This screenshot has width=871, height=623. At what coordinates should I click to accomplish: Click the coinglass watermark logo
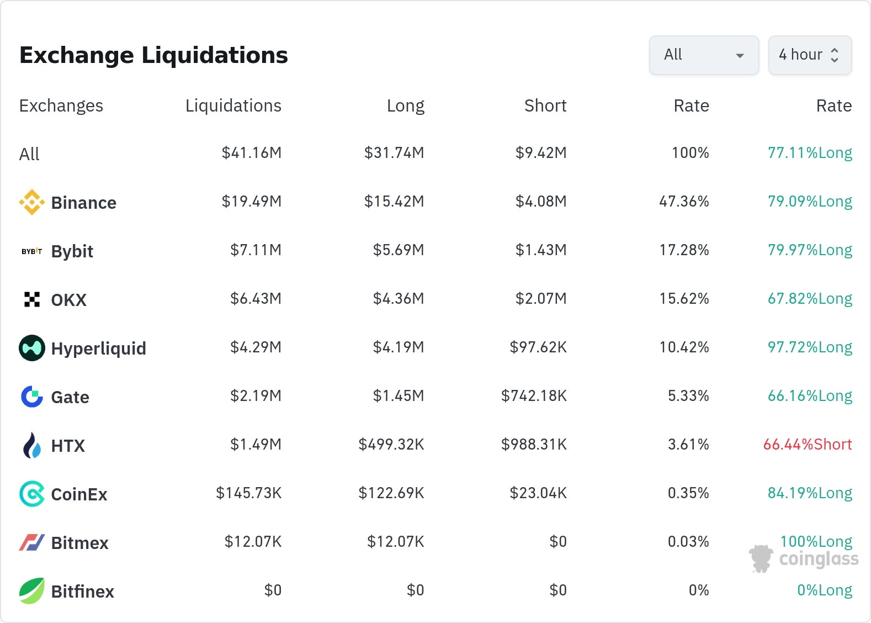804,558
